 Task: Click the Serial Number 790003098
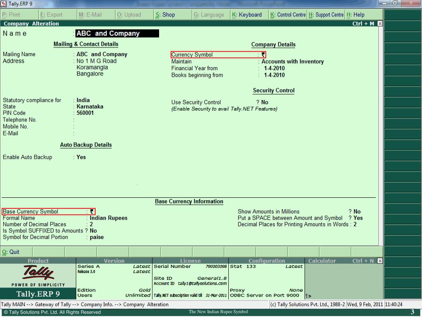pyautogui.click(x=216, y=267)
